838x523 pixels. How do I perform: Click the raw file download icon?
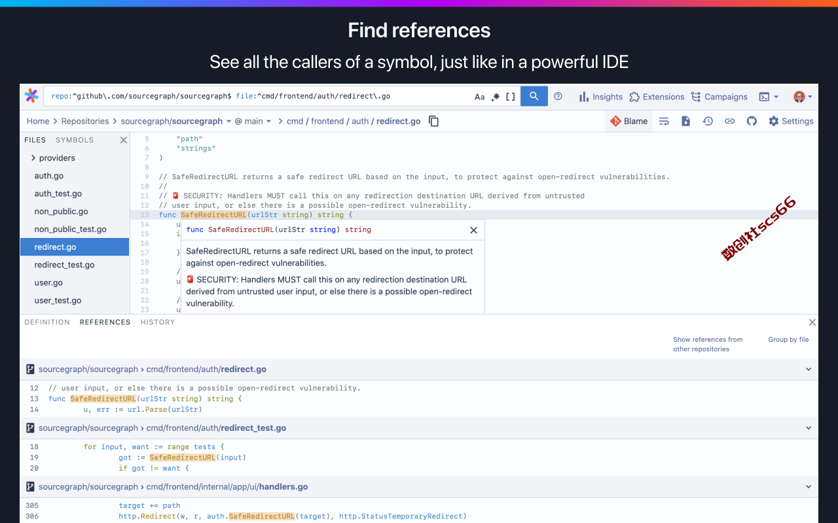685,121
